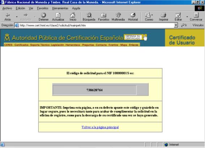Expand the Correo mail dropdown
The height and width of the screenshot is (148, 205).
(152, 15)
